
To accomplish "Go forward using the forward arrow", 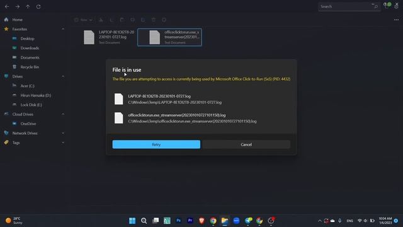I will point(18,7).
